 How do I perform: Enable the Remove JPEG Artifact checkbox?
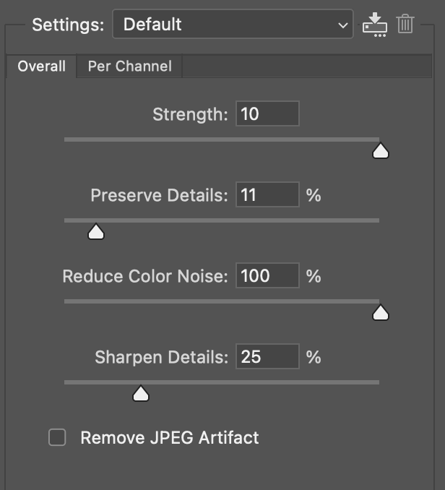tap(57, 437)
